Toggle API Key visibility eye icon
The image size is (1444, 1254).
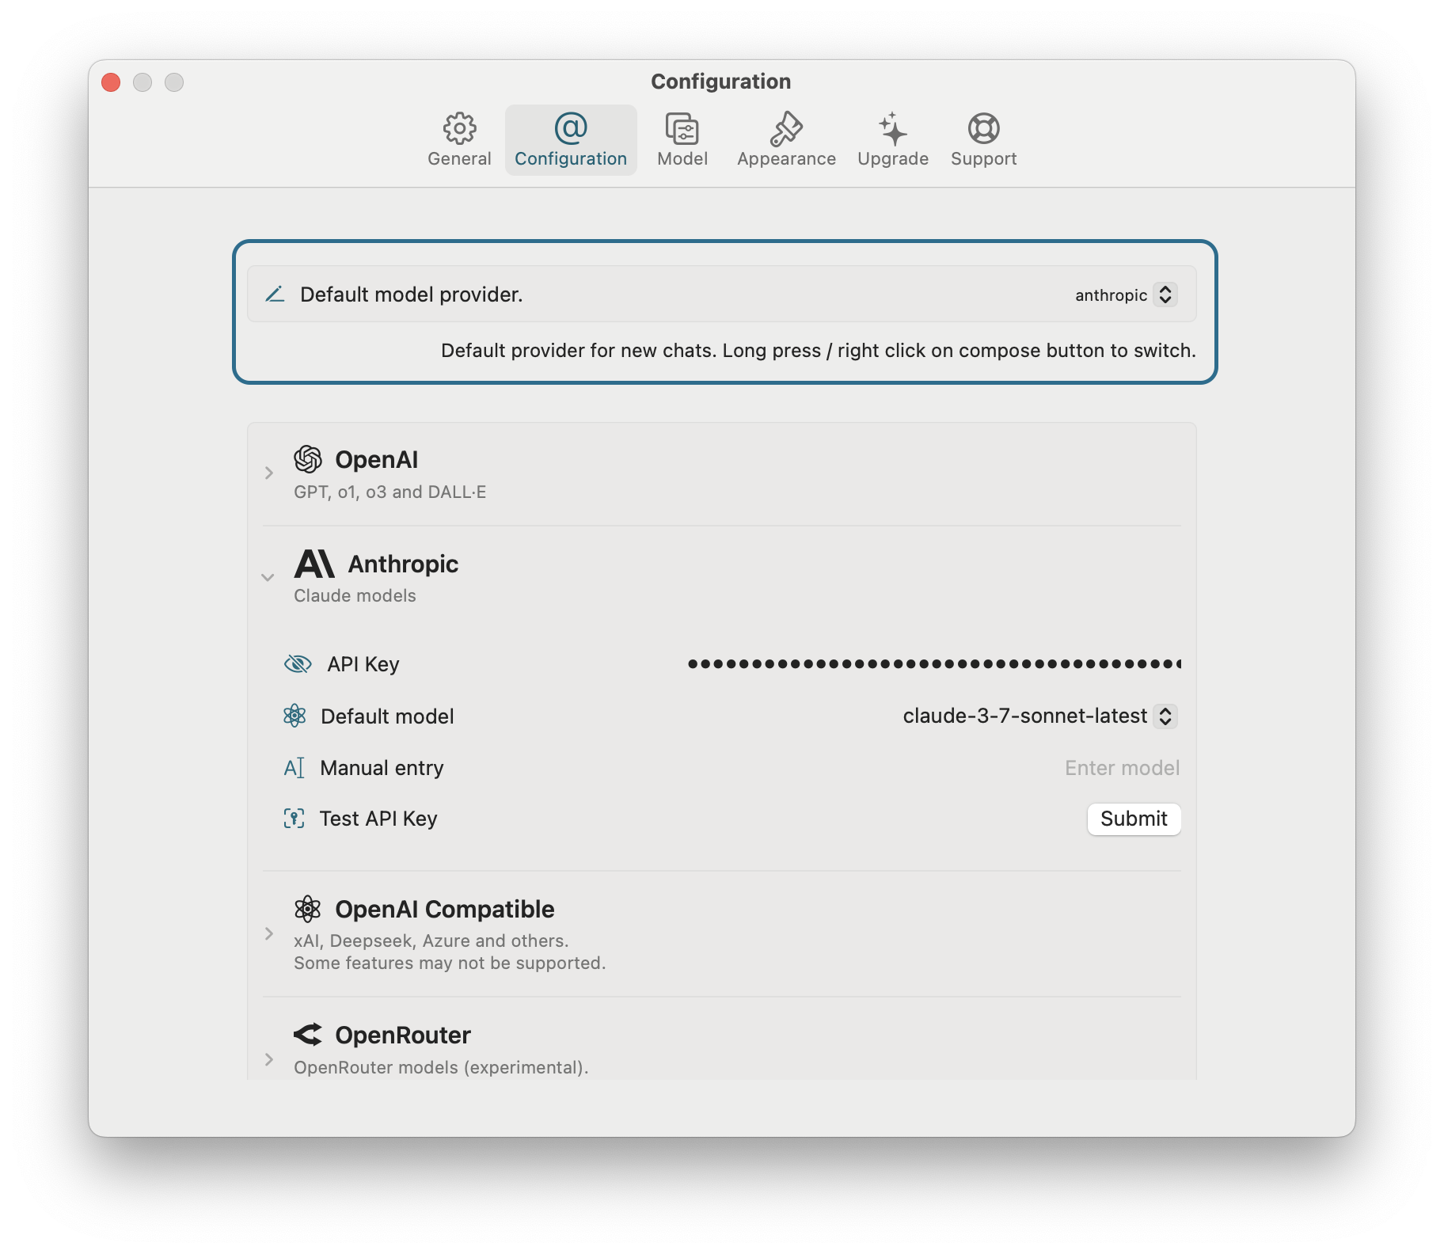[298, 663]
